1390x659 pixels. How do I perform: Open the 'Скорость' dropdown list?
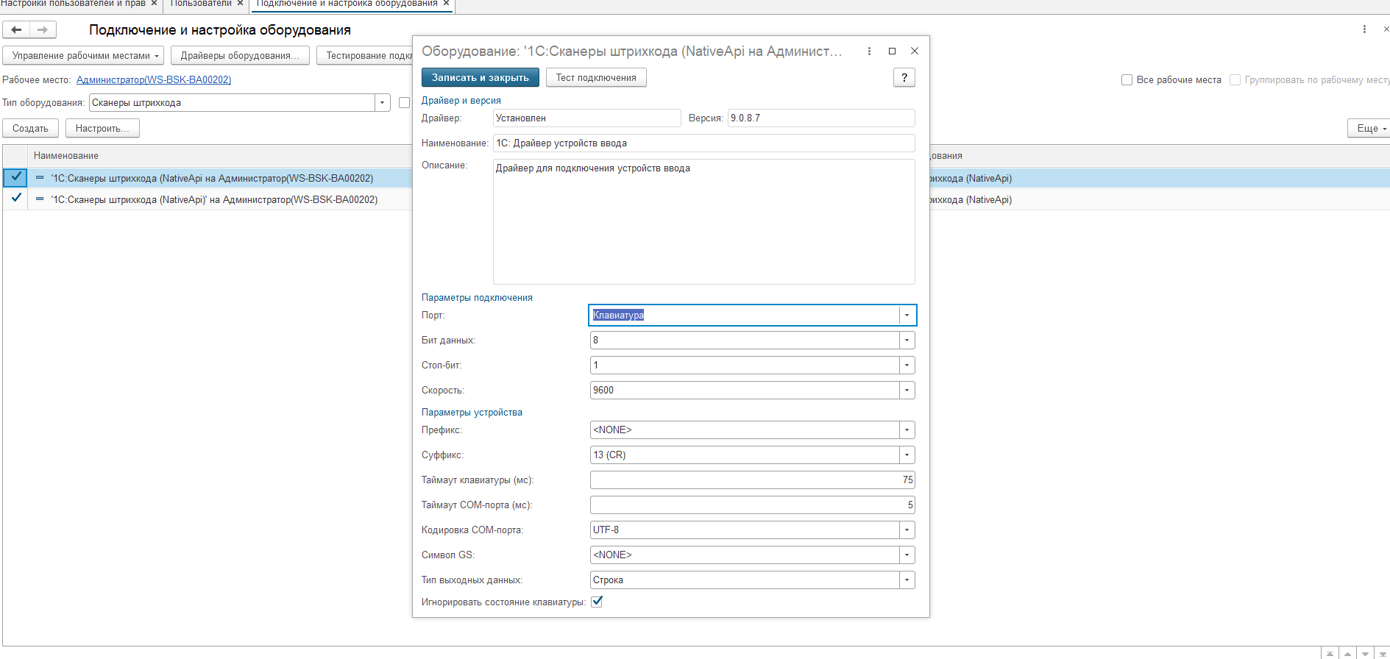907,391
